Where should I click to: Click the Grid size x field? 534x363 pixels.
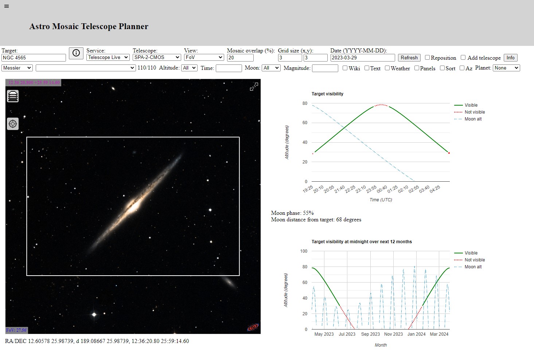point(290,58)
